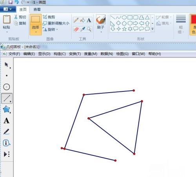Screen dimensions: 196x177
Task: Pick the Line shape in shapes gallery
Action: pyautogui.click(x=113, y=17)
